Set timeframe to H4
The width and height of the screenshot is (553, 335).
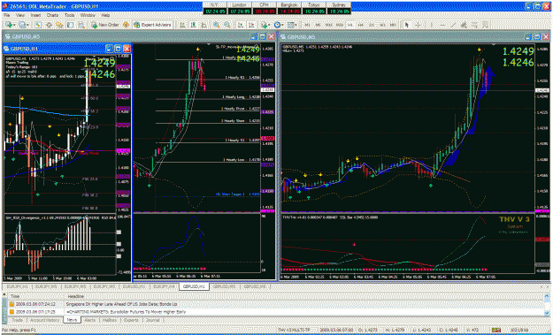[361, 25]
